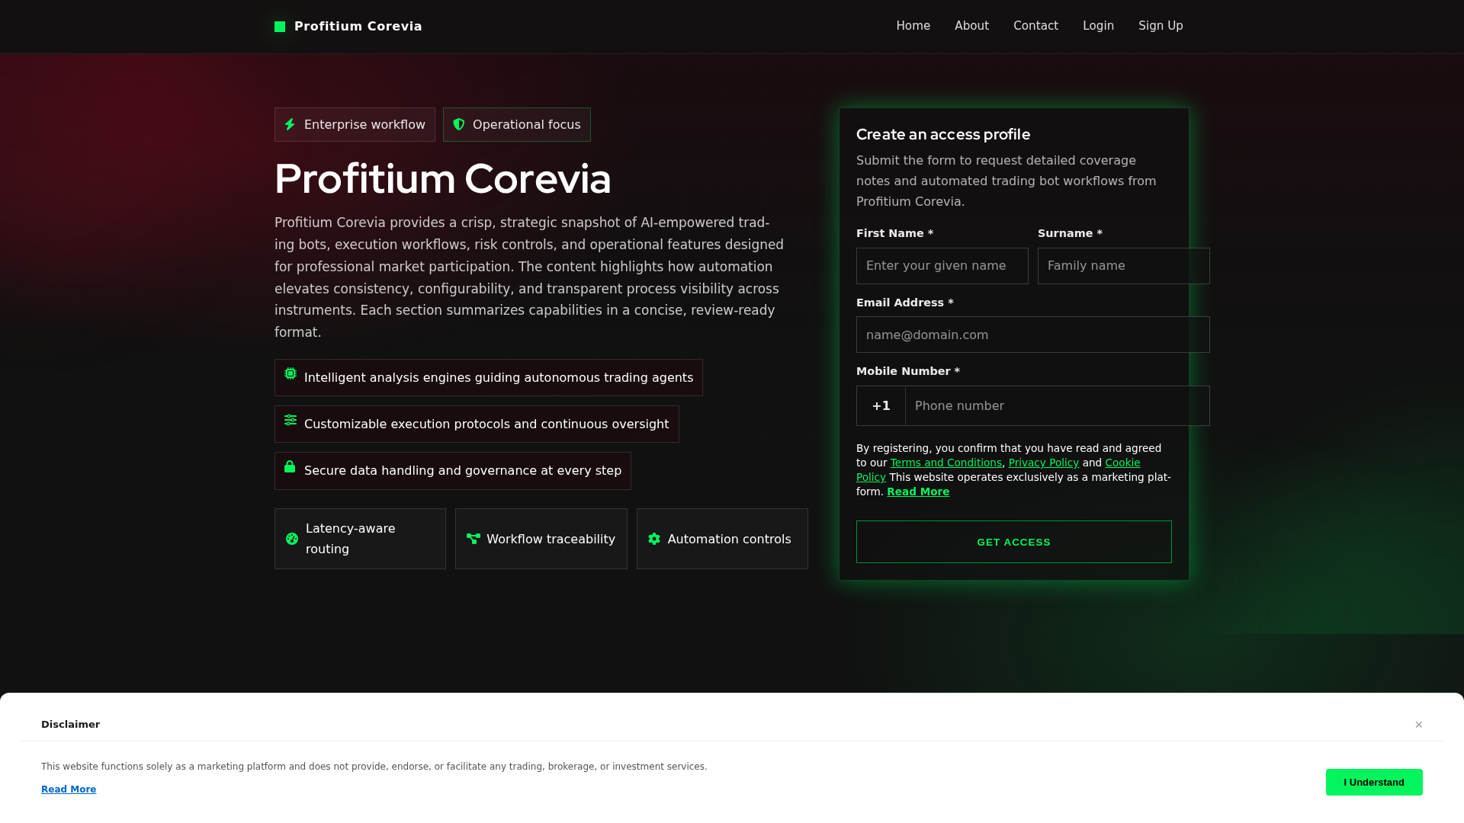This screenshot has width=1464, height=823.
Task: Click the I Understand button
Action: pyautogui.click(x=1374, y=782)
